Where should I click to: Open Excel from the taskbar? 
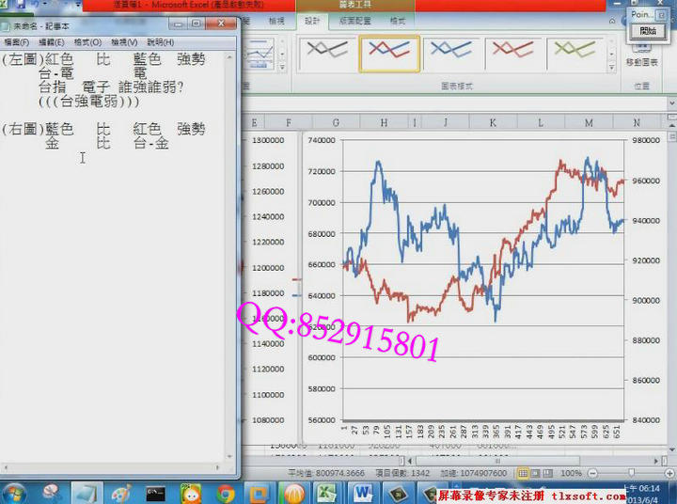coord(326,492)
